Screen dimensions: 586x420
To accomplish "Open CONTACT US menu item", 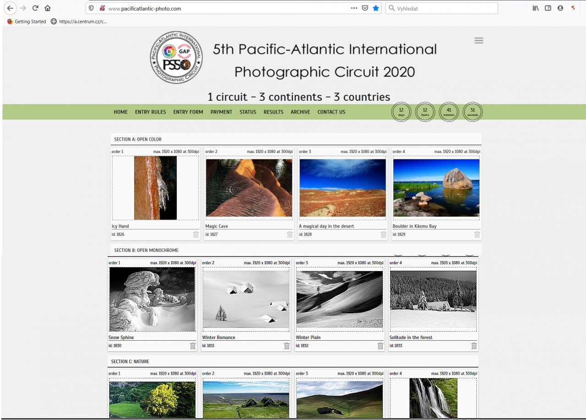I will pyautogui.click(x=331, y=112).
